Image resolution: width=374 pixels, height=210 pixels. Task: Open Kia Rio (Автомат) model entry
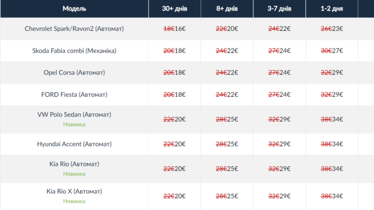click(x=74, y=164)
